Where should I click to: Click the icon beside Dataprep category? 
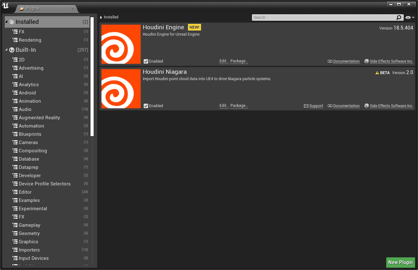(x=15, y=167)
